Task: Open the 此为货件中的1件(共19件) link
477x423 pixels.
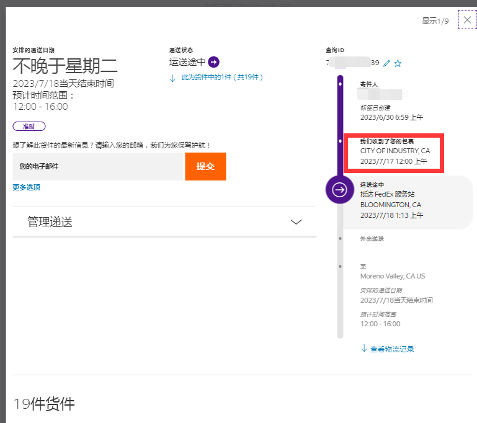Action: [222, 78]
